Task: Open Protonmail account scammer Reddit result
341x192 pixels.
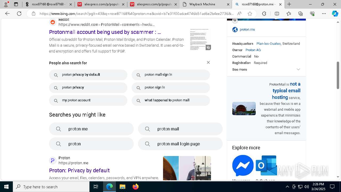Action: (105, 32)
